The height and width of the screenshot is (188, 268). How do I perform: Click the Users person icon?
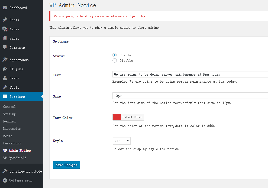point(5,78)
